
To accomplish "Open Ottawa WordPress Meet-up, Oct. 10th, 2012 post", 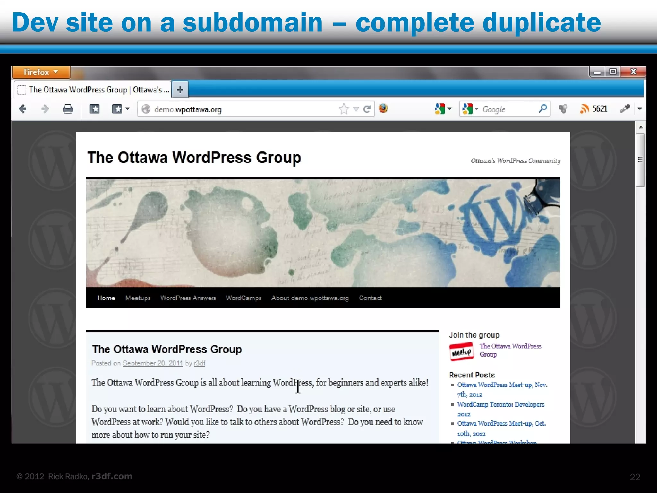I will pyautogui.click(x=501, y=428).
